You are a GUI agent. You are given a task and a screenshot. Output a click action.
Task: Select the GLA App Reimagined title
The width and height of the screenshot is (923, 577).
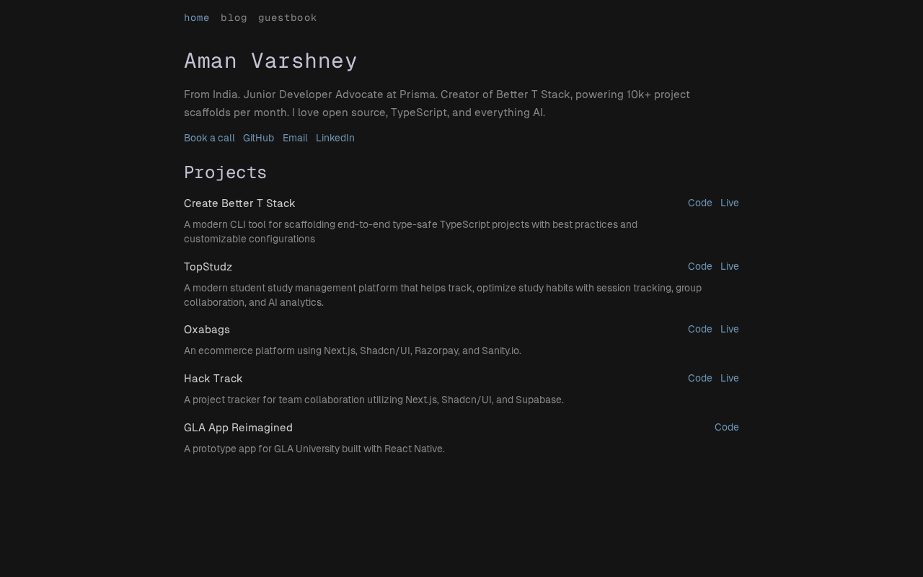(x=238, y=428)
